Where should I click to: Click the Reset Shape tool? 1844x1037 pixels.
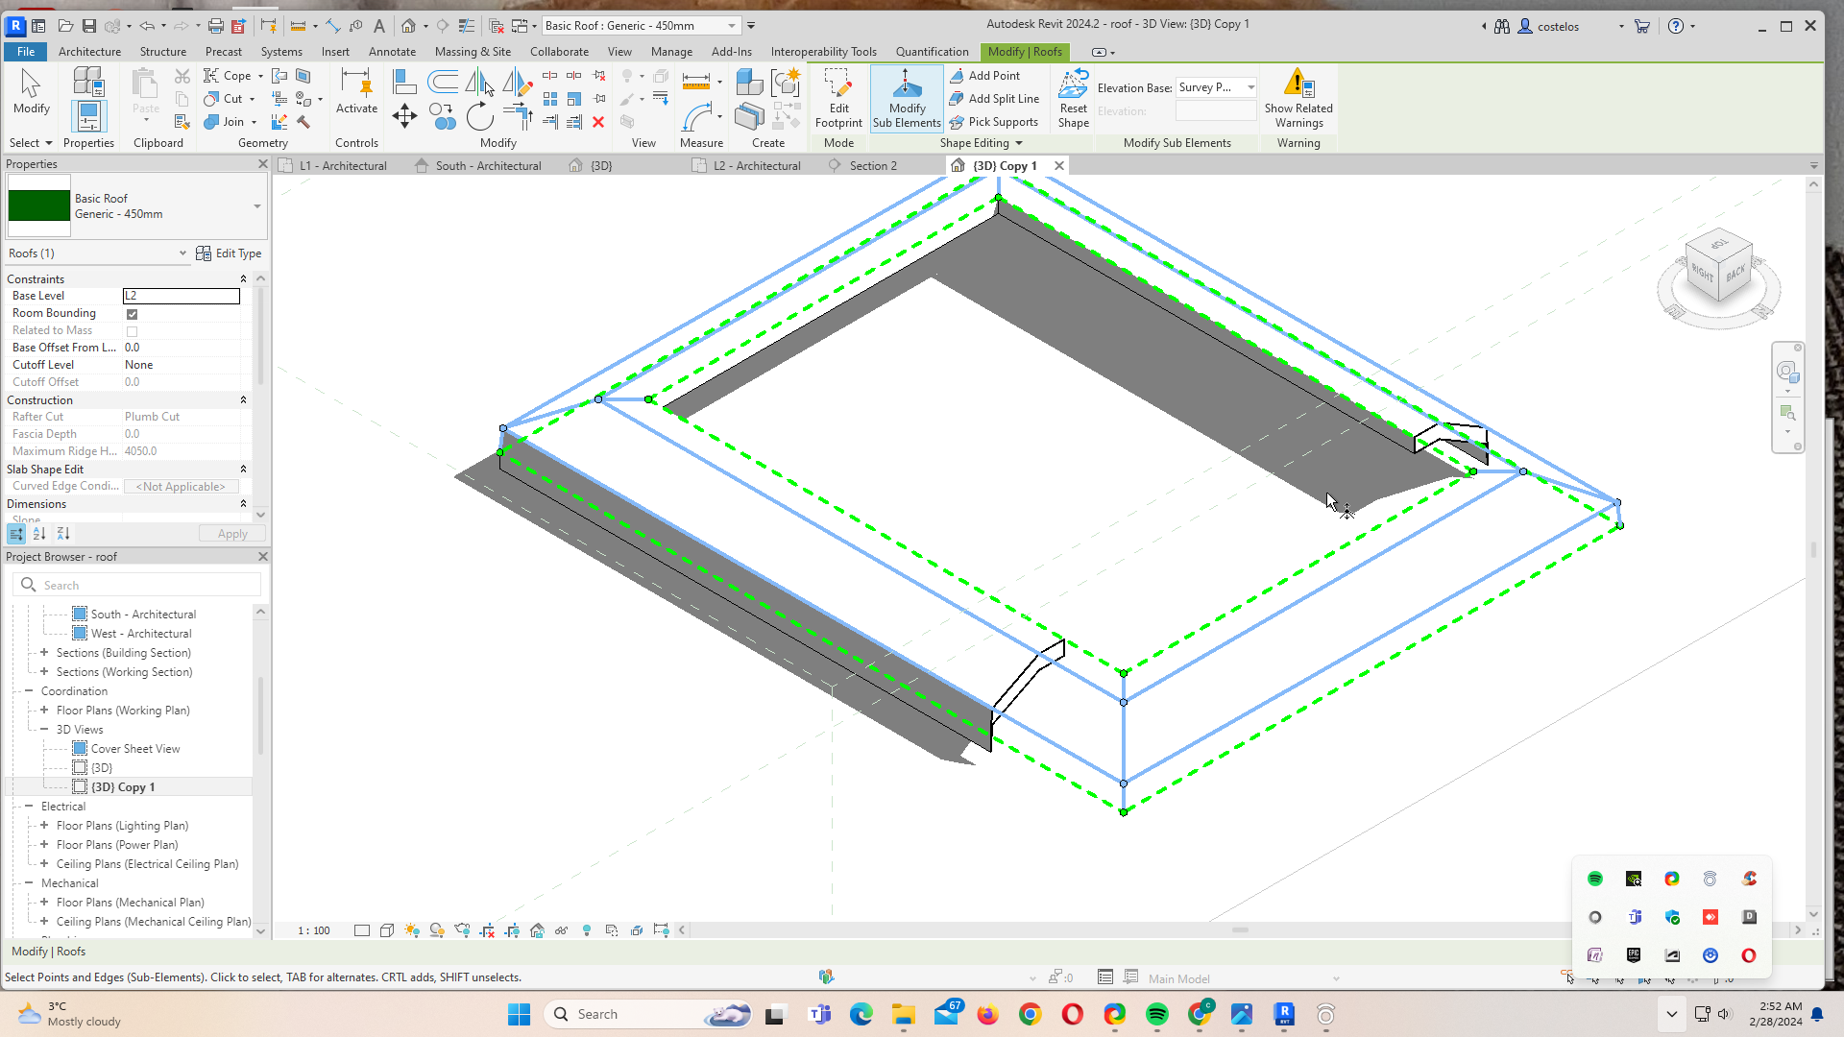coord(1073,98)
